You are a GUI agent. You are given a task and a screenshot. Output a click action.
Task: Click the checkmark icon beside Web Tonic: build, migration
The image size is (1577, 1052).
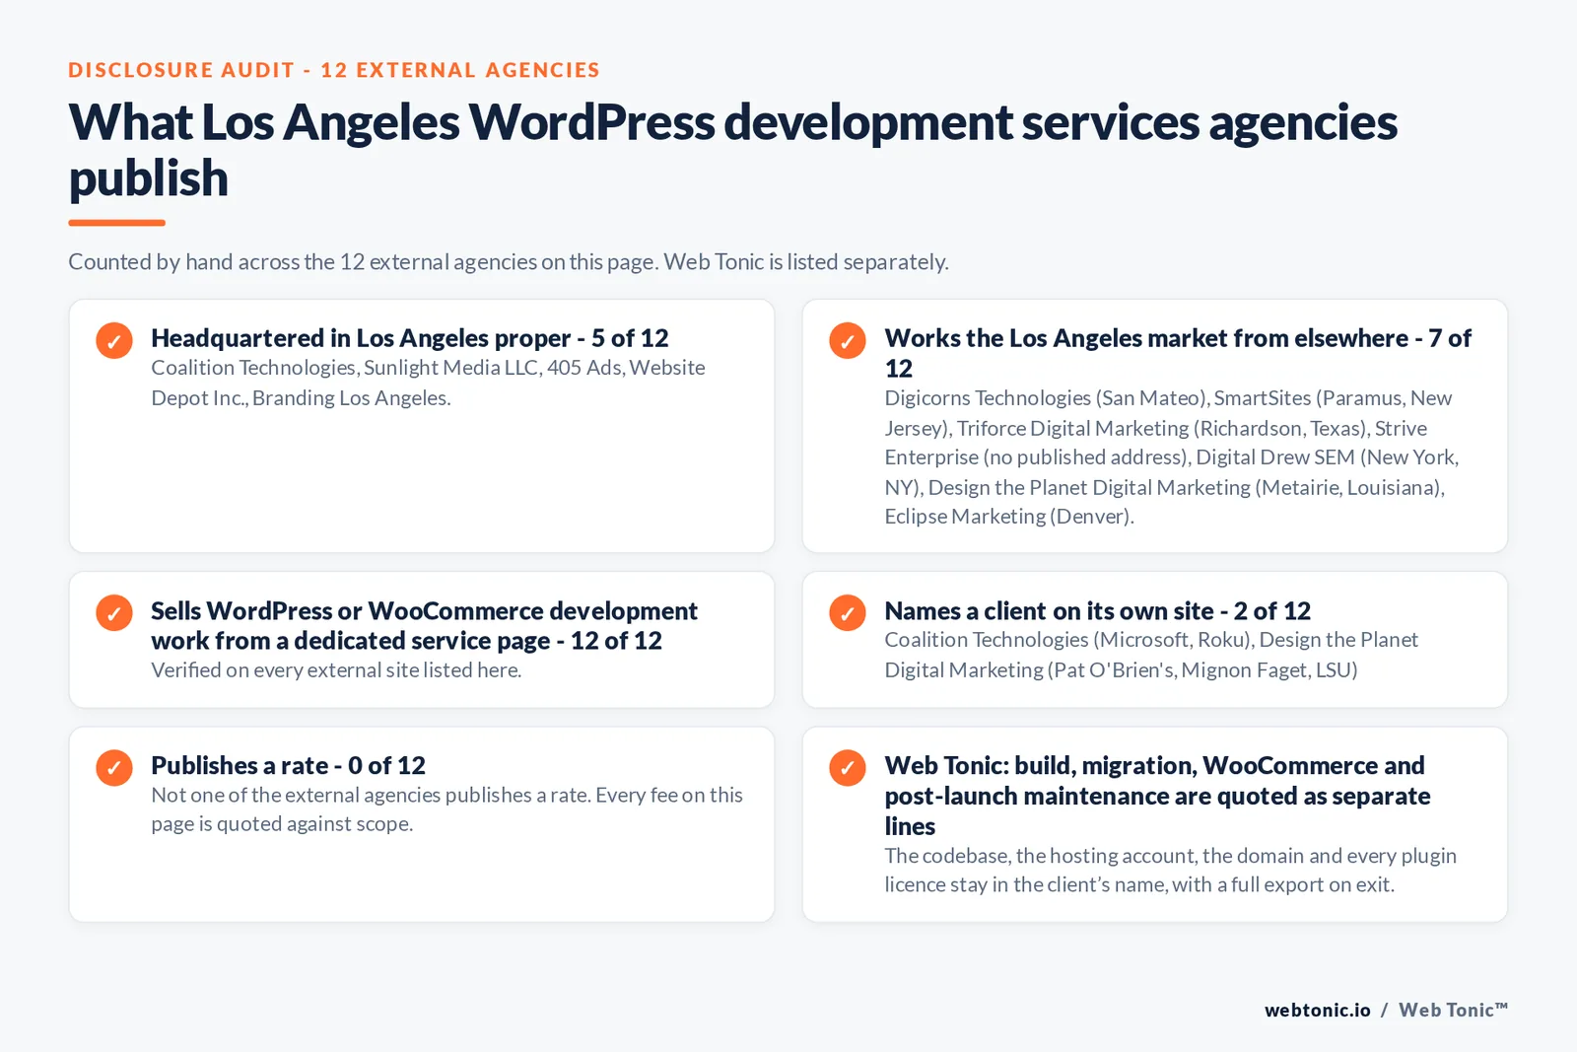pyautogui.click(x=848, y=767)
